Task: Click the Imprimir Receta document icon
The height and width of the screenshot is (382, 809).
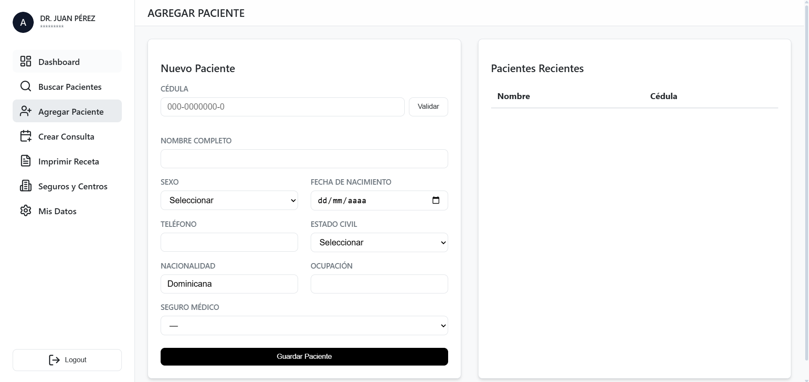Action: pos(26,161)
